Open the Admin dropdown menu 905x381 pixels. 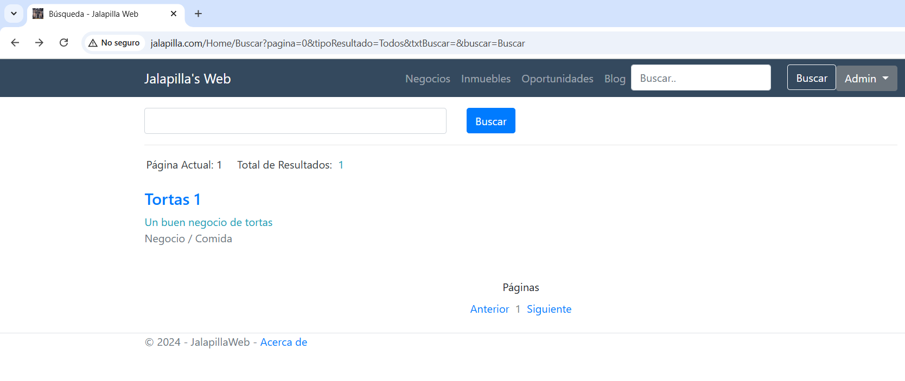pyautogui.click(x=866, y=79)
